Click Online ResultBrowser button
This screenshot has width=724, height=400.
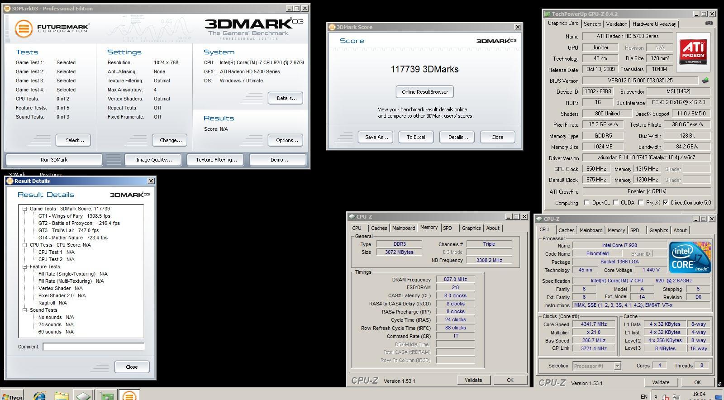coord(424,92)
